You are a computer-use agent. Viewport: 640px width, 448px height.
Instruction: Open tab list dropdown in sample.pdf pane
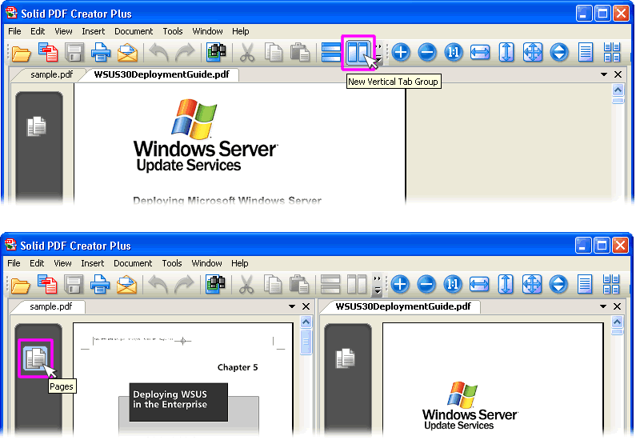click(292, 306)
